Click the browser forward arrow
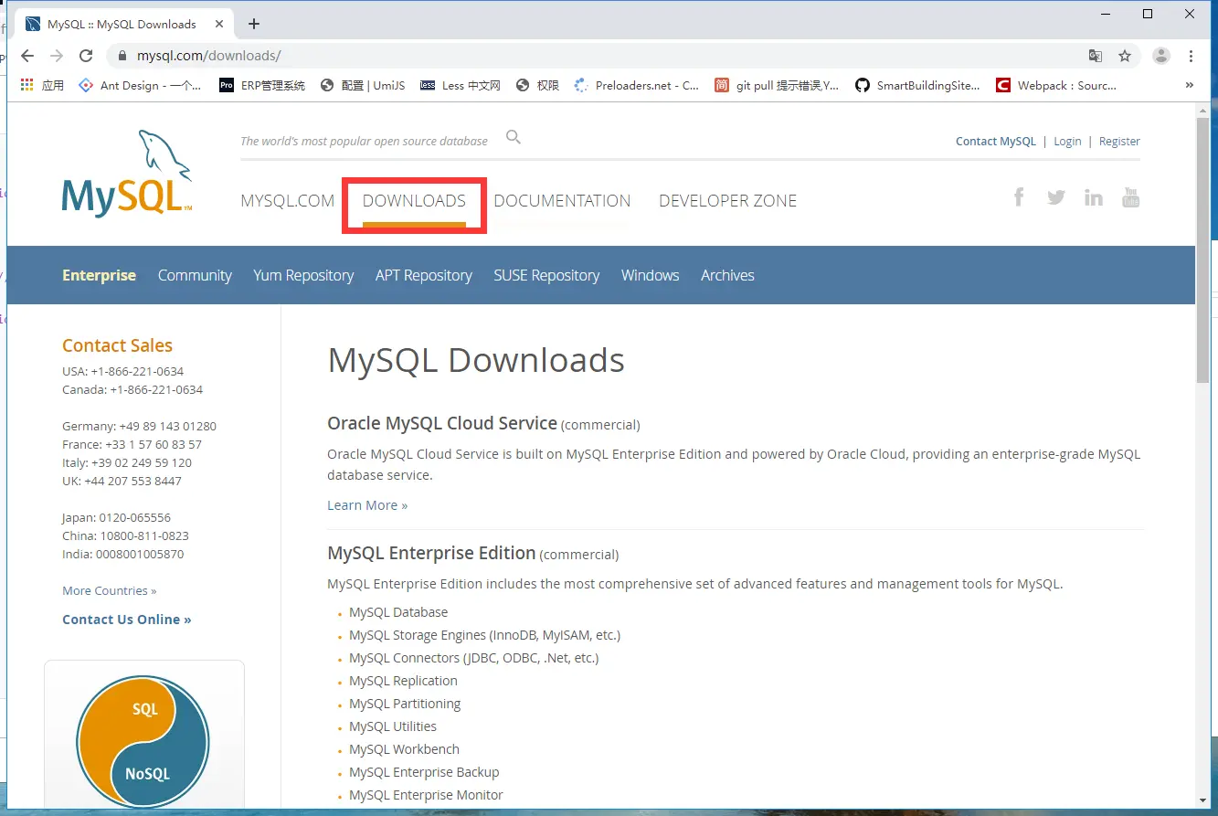1218x816 pixels. click(57, 56)
